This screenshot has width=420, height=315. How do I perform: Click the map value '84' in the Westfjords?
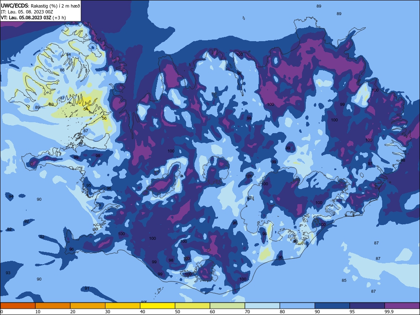coord(68,54)
